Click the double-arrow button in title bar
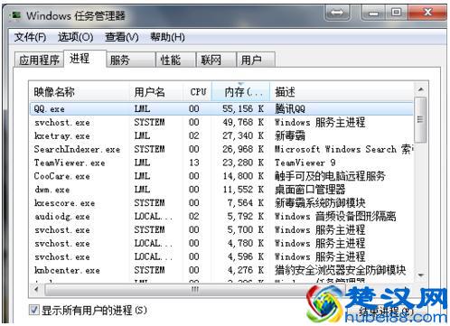The image size is (450, 326). [337, 13]
